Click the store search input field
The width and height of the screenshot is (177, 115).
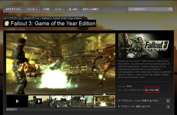(x=148, y=9)
